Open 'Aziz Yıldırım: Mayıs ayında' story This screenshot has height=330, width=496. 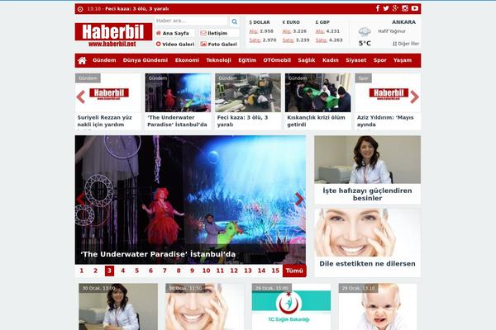point(388,101)
